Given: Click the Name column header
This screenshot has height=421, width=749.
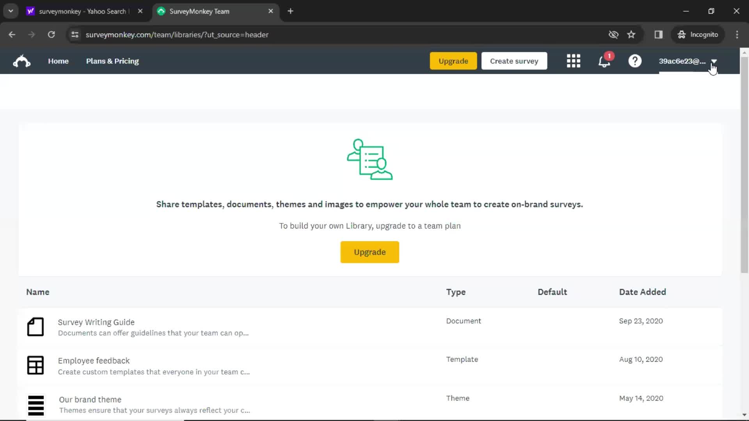Looking at the screenshot, I should pyautogui.click(x=38, y=292).
